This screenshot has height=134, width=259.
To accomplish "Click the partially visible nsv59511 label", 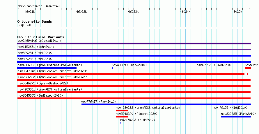I will pos(252,65).
